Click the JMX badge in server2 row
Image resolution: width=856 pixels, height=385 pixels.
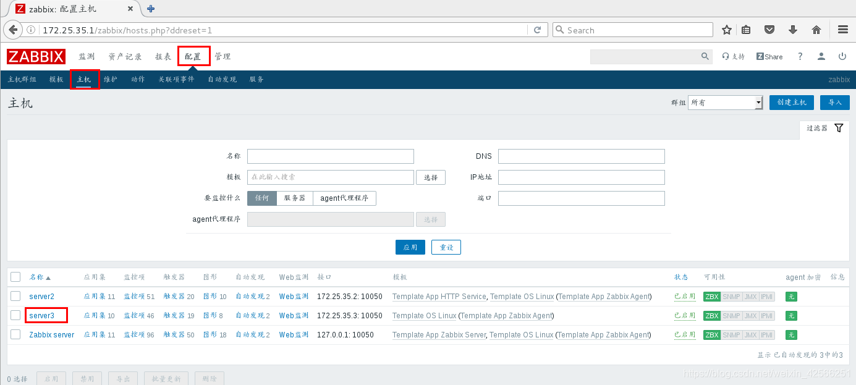click(750, 297)
